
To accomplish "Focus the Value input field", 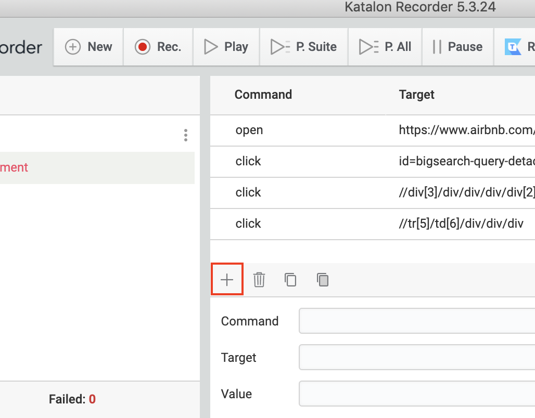I will (417, 394).
